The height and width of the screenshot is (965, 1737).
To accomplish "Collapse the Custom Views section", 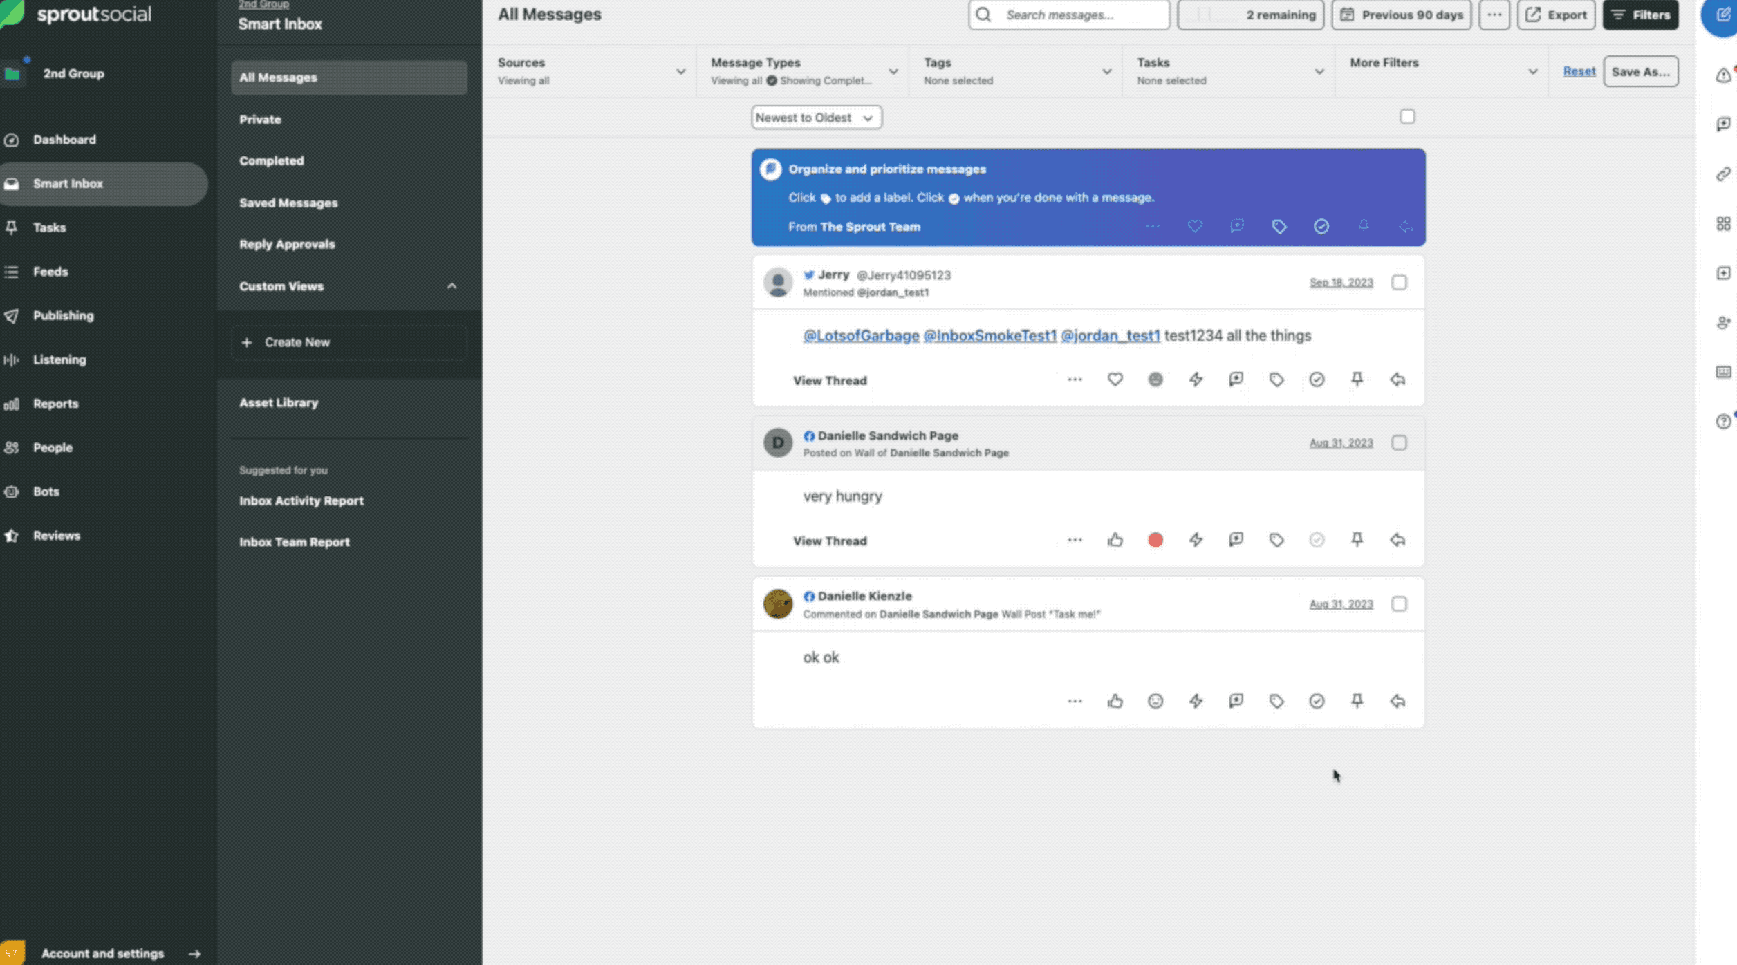I will point(452,286).
